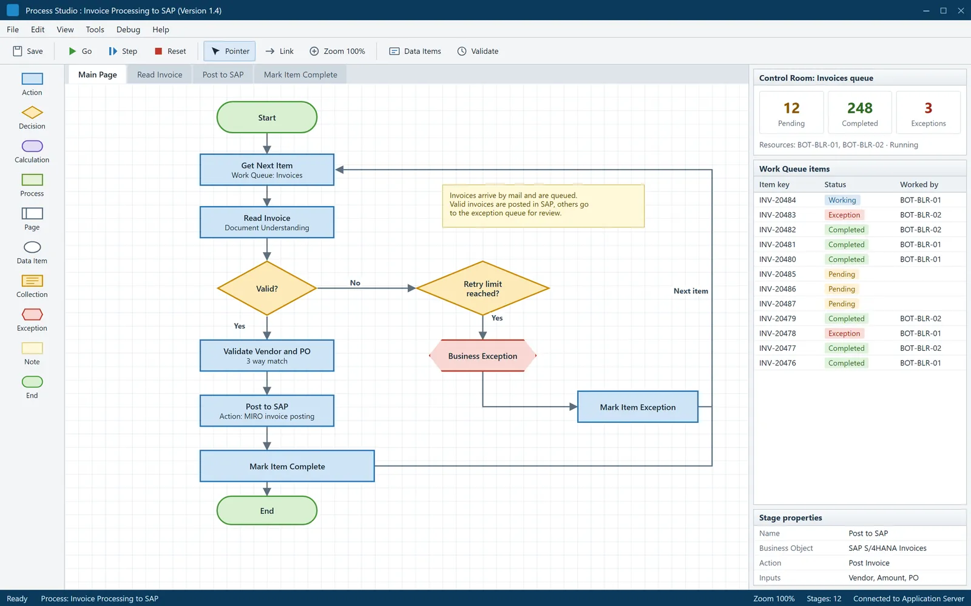The image size is (971, 606).
Task: Select the Business Exception stage
Action: (483, 356)
